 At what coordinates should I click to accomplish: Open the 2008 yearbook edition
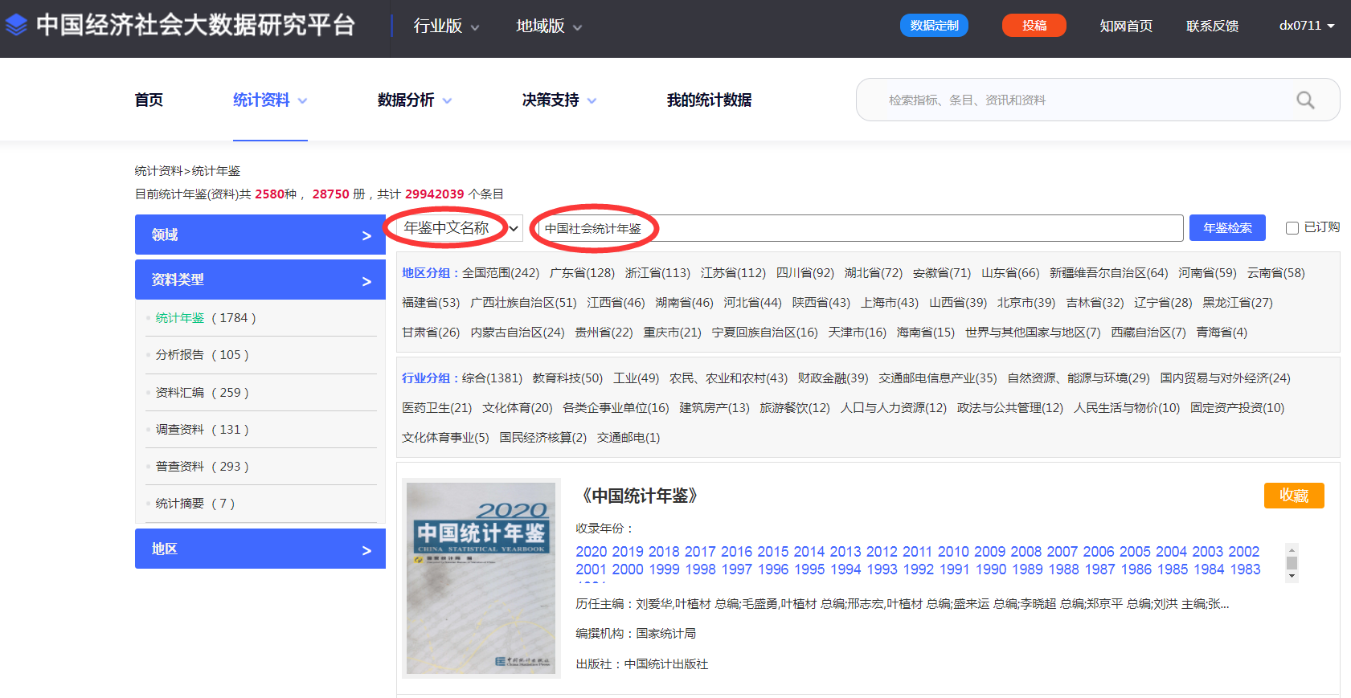[x=1026, y=552]
